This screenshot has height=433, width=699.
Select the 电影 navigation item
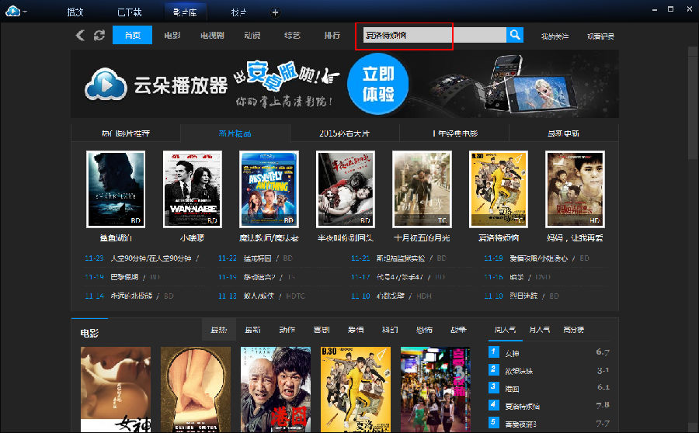pyautogui.click(x=172, y=36)
